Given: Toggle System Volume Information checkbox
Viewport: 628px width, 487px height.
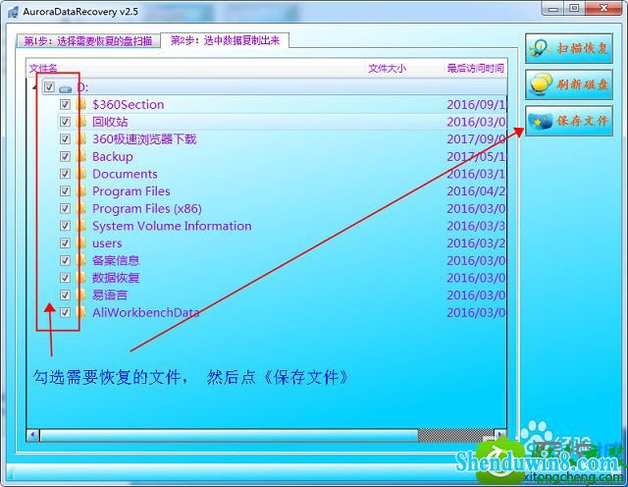Looking at the screenshot, I should [65, 226].
